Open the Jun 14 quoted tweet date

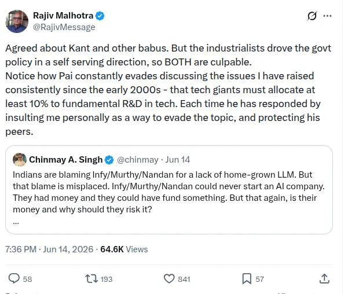coord(177,160)
